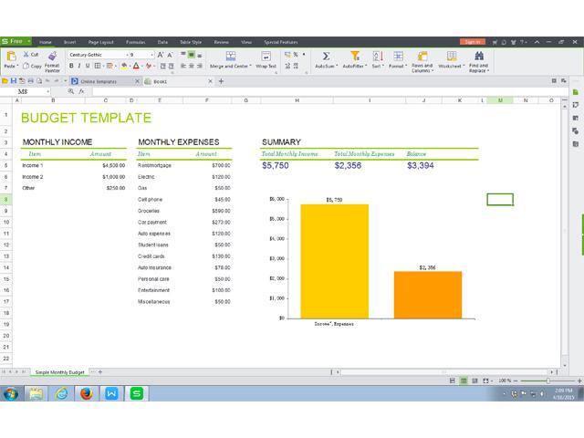The width and height of the screenshot is (584, 438).
Task: Select the Format Painter brush
Action: [x=52, y=57]
